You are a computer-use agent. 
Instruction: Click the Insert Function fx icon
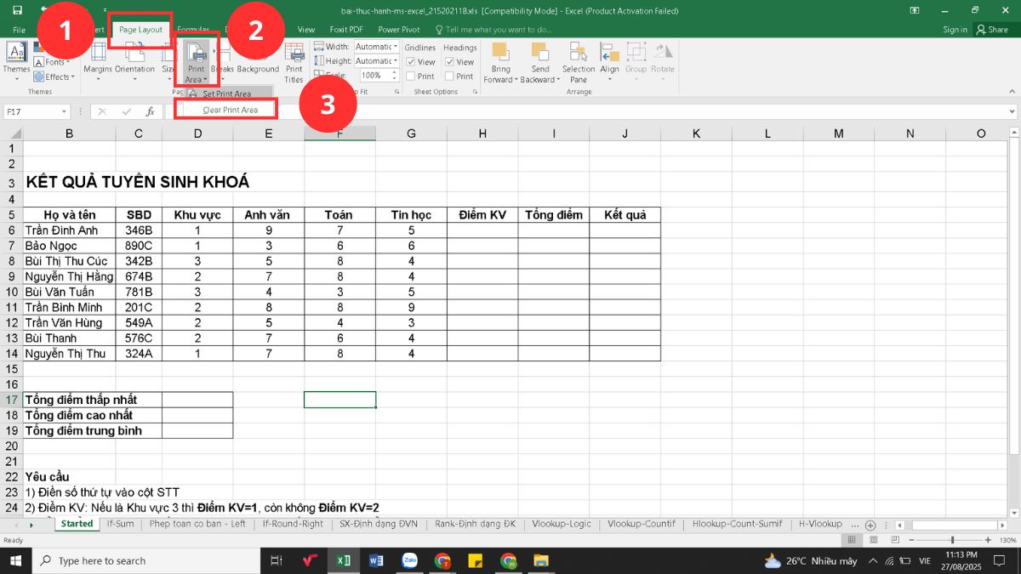coord(150,111)
